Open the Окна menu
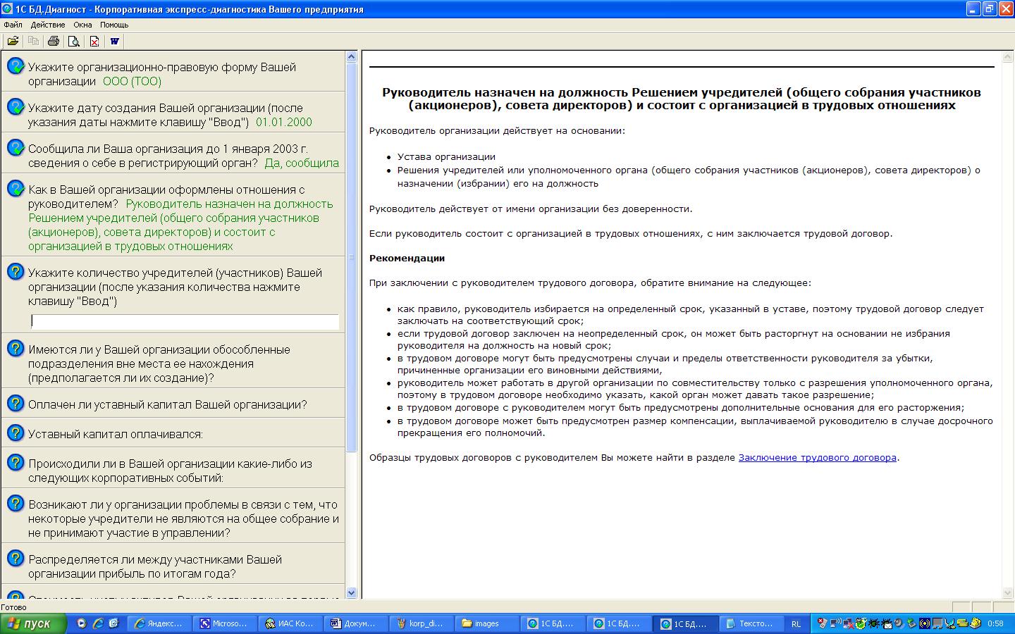The width and height of the screenshot is (1015, 634). point(82,25)
